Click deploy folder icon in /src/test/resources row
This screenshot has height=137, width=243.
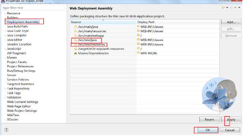pyautogui.click(x=139, y=44)
